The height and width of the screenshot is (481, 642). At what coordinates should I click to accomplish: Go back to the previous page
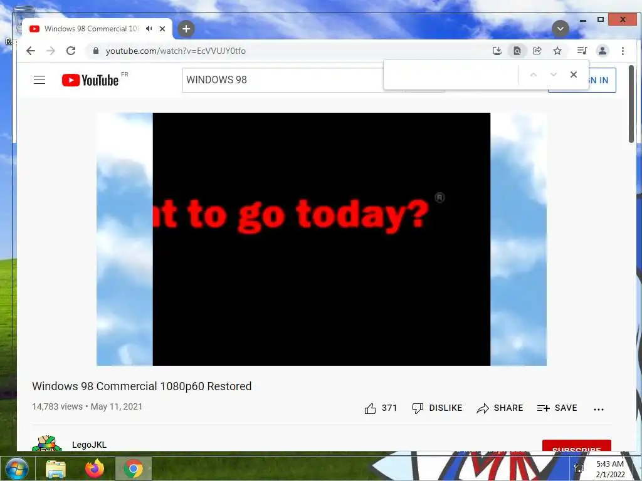tap(31, 51)
